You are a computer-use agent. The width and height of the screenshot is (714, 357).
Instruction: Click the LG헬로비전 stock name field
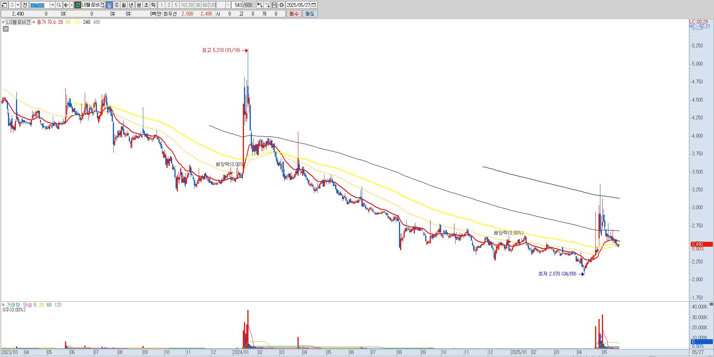point(93,5)
